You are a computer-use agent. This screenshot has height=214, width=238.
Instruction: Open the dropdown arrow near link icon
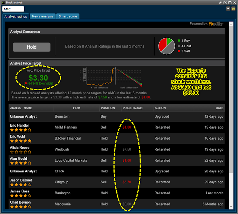point(228,9)
